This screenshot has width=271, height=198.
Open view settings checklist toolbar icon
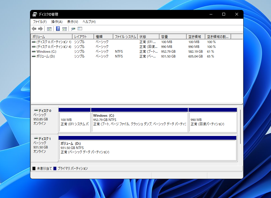[80, 29]
